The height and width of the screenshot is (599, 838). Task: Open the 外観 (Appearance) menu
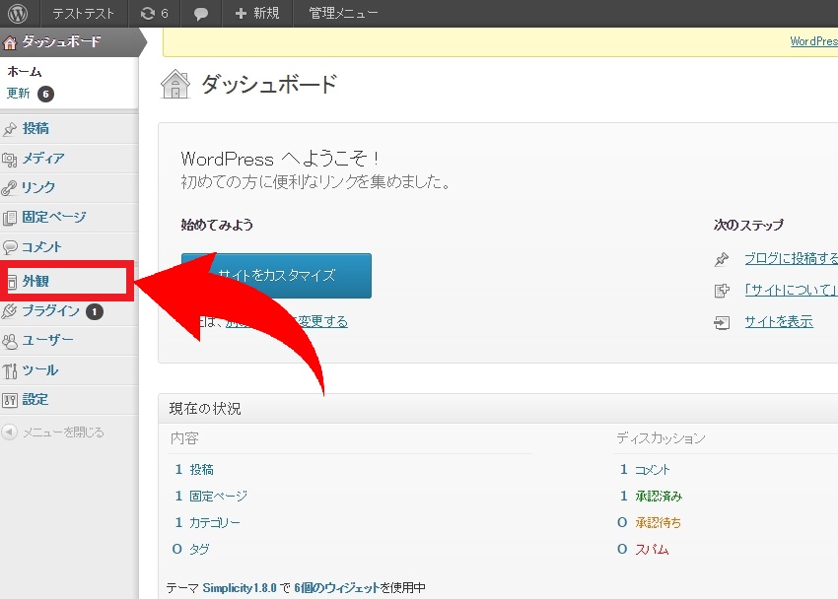[35, 282]
